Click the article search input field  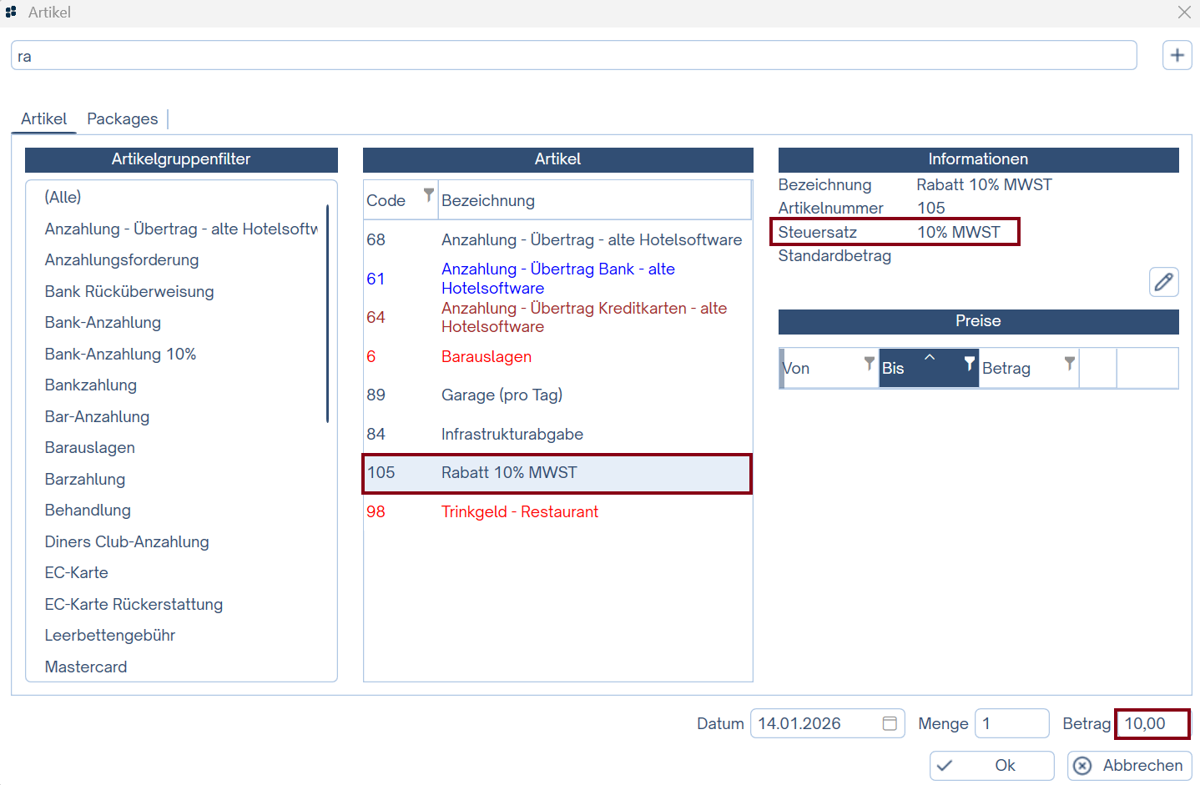(x=573, y=56)
